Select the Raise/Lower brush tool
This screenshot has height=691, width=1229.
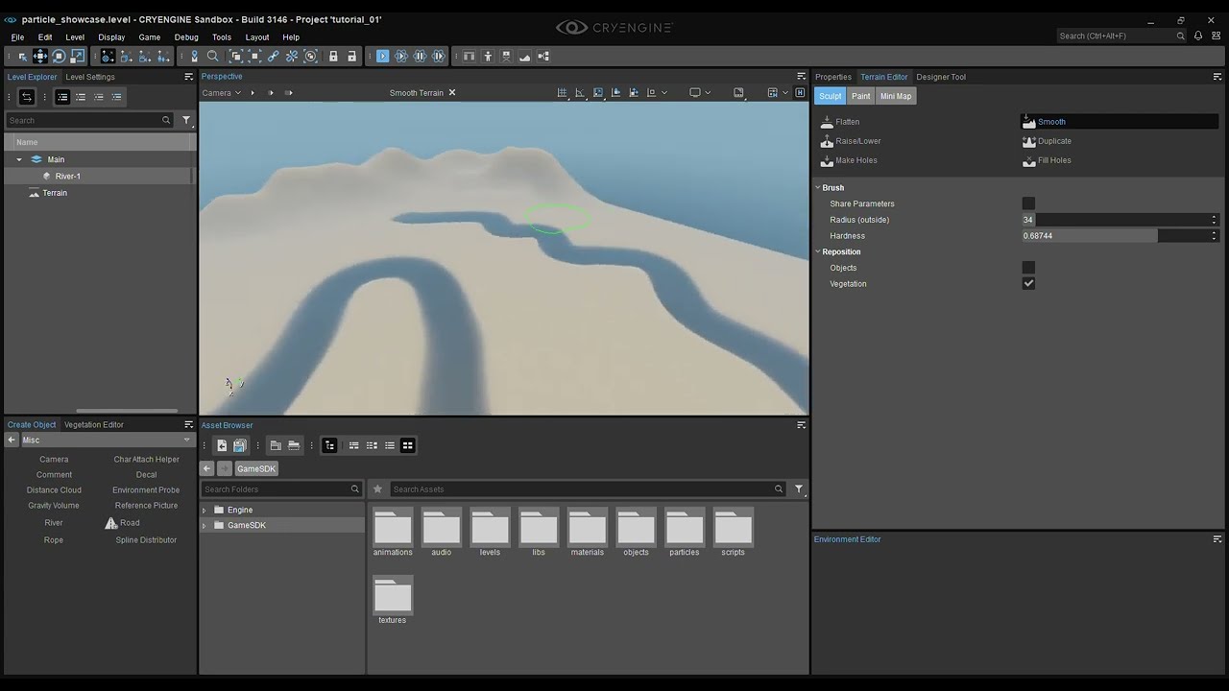850,141
